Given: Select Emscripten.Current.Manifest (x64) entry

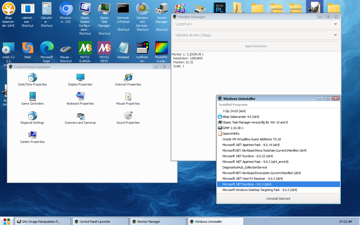Looking at the screenshot, I should click(278, 173).
